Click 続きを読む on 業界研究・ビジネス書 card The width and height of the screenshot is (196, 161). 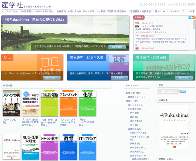pyautogui.click(x=119, y=78)
